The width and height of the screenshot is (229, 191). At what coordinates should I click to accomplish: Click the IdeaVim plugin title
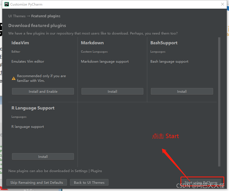[20, 43]
